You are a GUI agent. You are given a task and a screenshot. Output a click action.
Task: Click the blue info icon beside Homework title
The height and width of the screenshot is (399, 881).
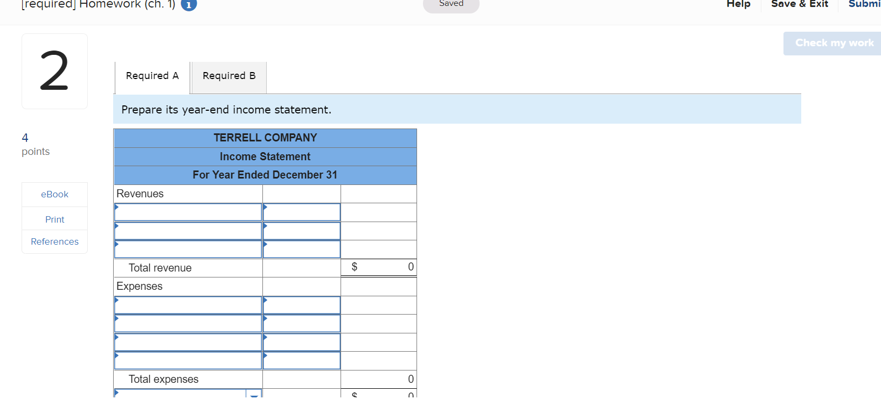click(x=189, y=5)
